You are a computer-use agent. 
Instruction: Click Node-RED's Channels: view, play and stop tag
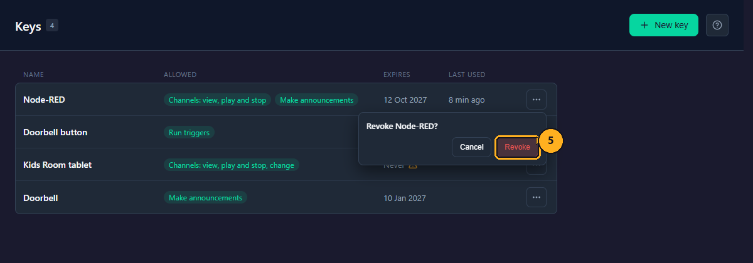tap(218, 100)
